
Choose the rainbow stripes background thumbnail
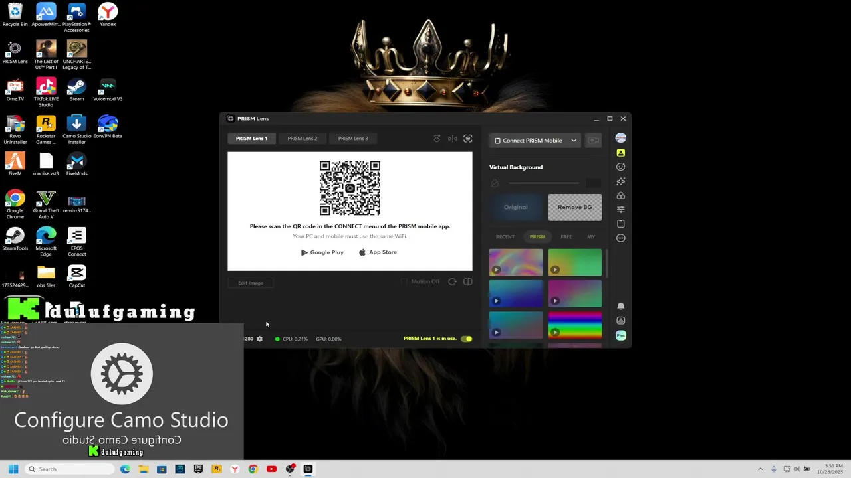pyautogui.click(x=574, y=325)
